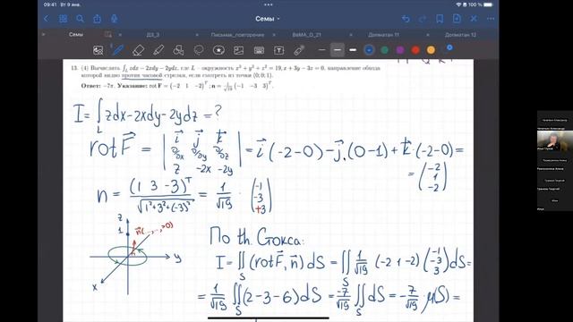Open the Elements sticker tool
This screenshot has width=573, height=322.
pos(218,50)
